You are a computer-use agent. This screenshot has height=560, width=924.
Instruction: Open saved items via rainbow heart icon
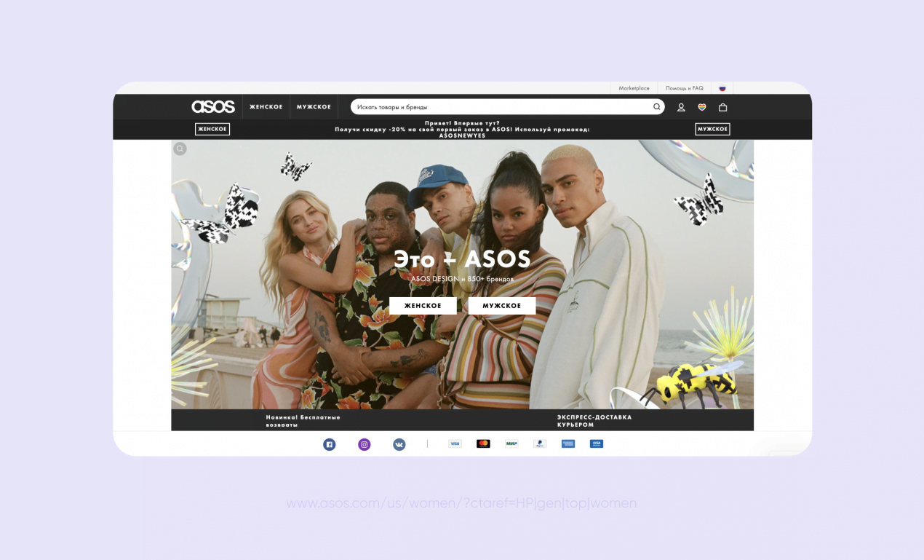pos(702,107)
